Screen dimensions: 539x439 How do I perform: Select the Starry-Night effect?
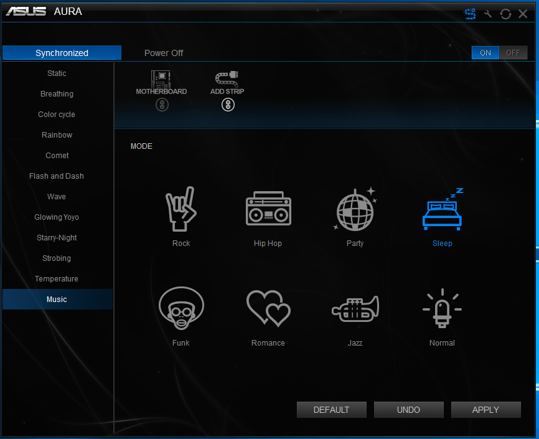tap(57, 238)
